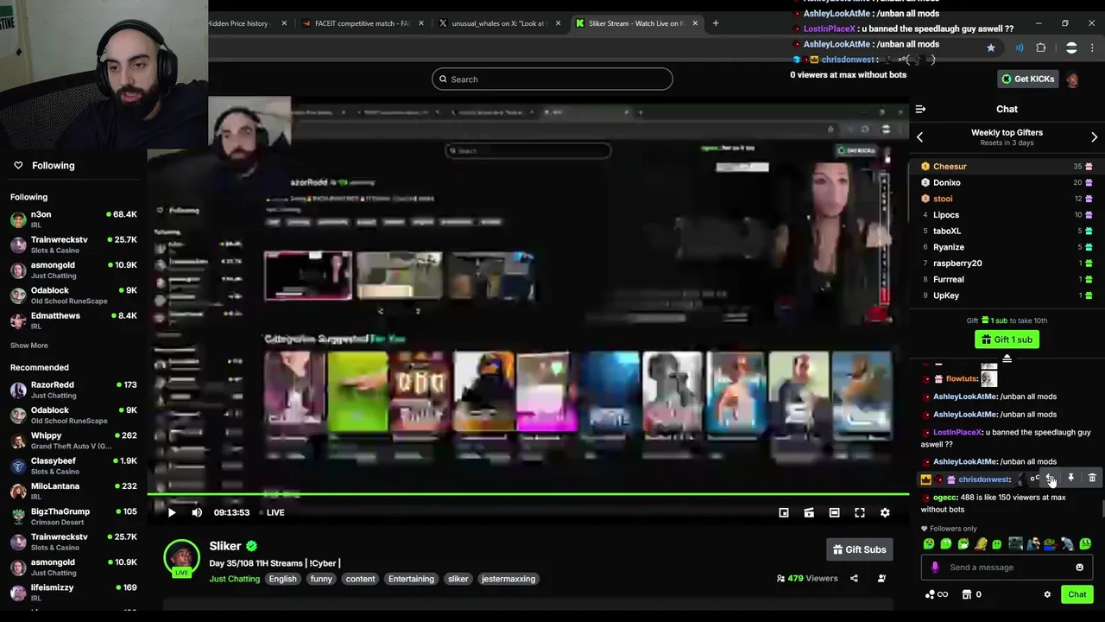Collapse the top gifters panel arrow
Viewport: 1105px width, 622px height.
tap(1007, 358)
